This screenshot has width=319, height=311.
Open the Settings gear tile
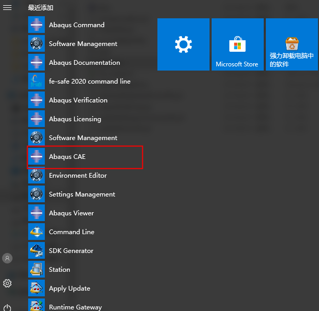coord(183,44)
